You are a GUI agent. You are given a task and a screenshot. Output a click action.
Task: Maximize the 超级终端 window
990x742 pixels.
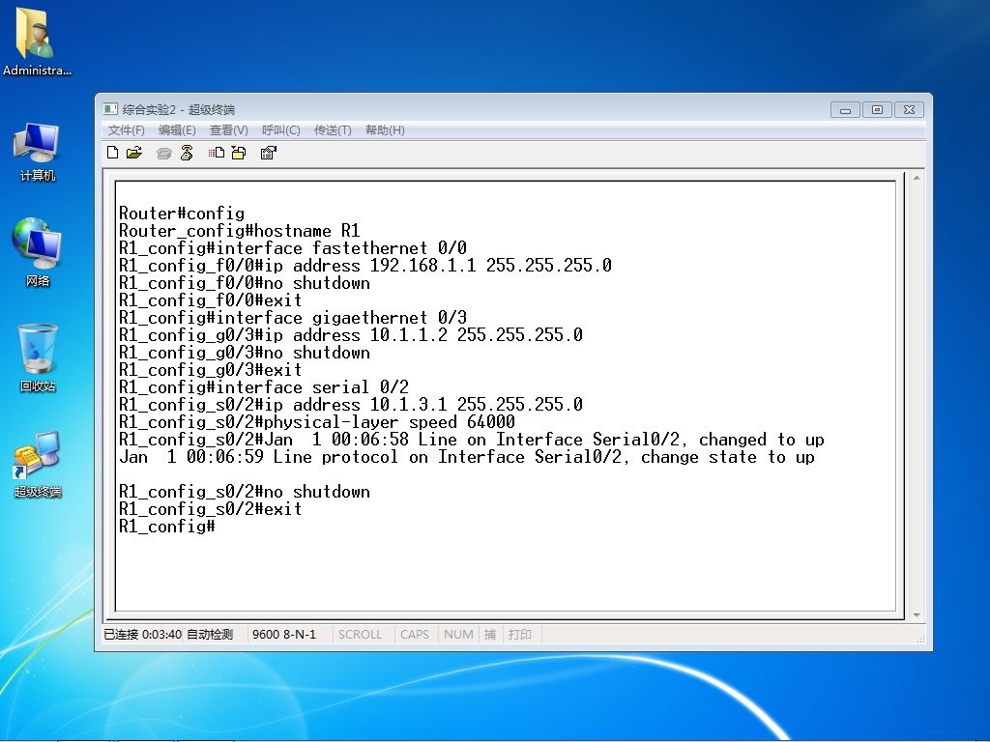point(877,110)
